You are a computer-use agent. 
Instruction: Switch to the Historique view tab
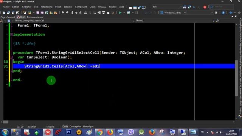(88, 127)
